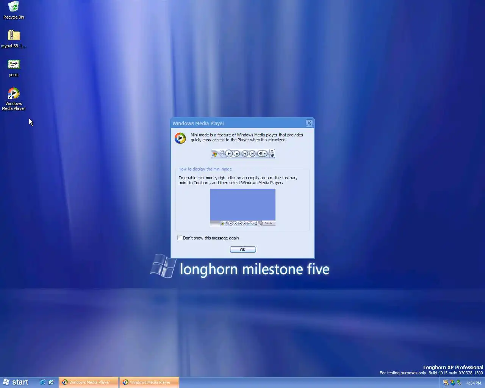Screen dimensions: 485x388
Task: Confirm the dialog with OK
Action: (242, 249)
